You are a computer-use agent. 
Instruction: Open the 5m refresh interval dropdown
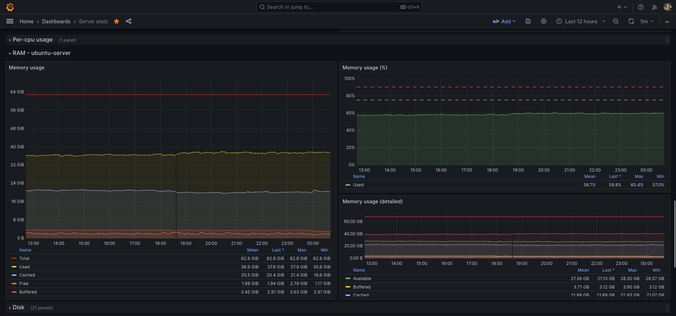pyautogui.click(x=647, y=21)
